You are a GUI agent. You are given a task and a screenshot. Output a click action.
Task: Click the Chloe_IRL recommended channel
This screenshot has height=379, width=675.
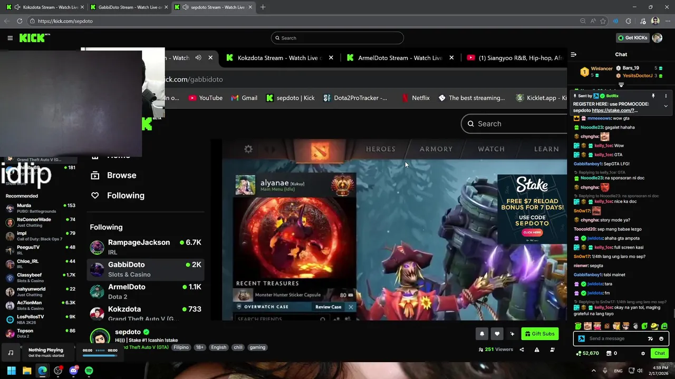coord(41,264)
